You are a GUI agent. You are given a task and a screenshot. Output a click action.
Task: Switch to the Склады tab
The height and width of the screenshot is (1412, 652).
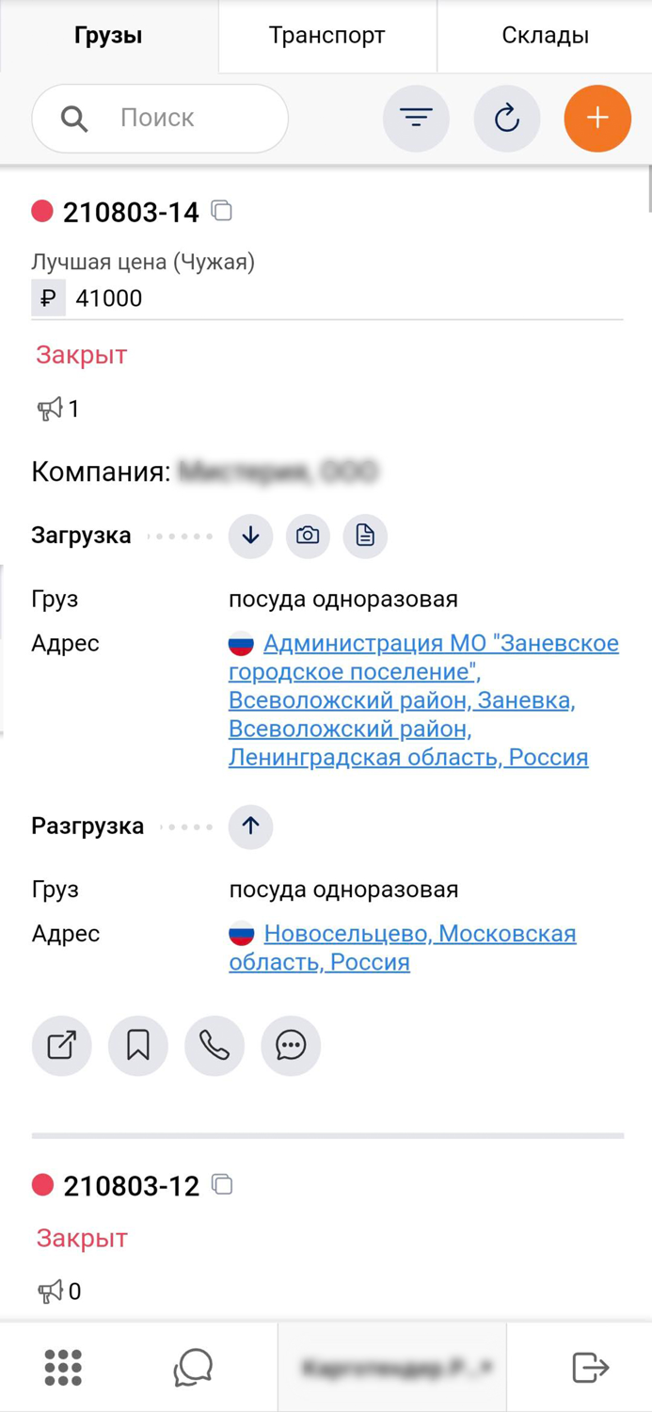[545, 36]
